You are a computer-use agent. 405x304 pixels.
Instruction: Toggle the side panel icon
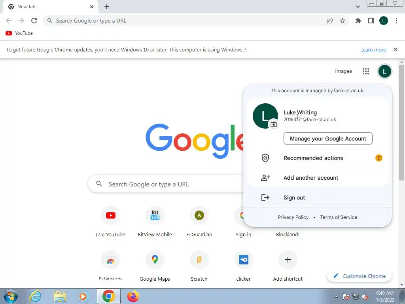371,21
